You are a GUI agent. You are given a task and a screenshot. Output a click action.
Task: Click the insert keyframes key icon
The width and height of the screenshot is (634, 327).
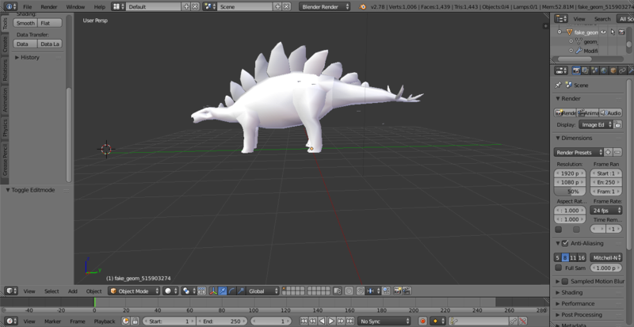coord(513,321)
